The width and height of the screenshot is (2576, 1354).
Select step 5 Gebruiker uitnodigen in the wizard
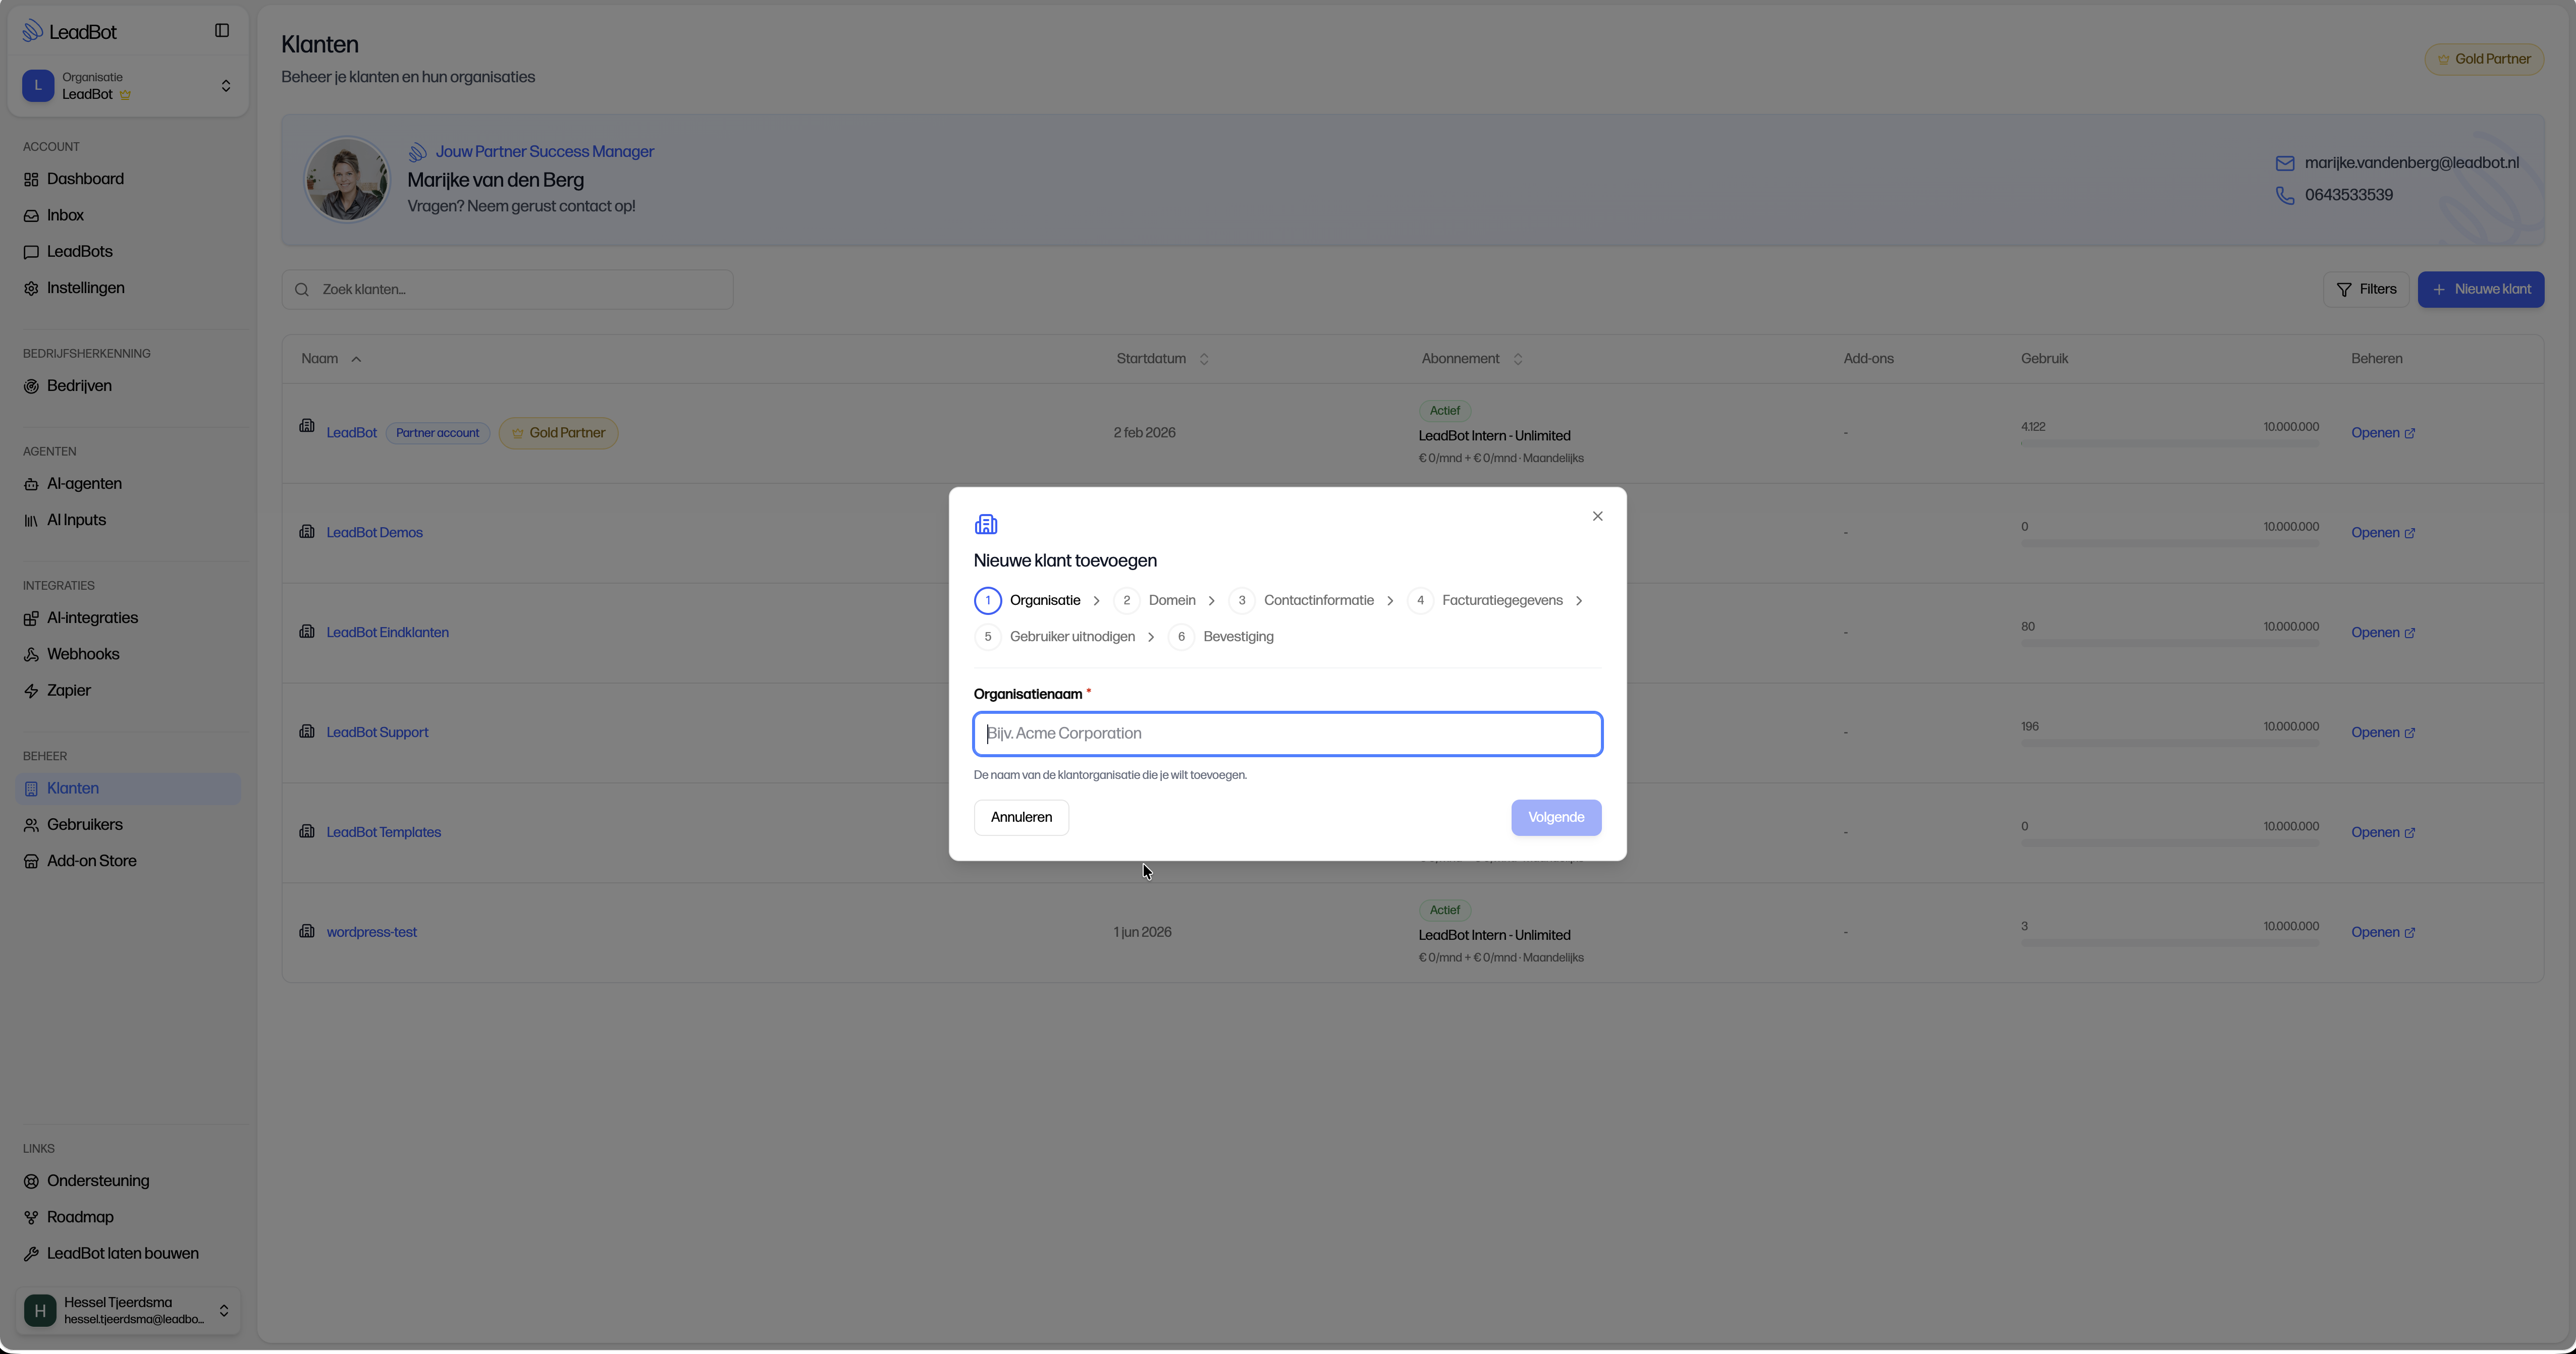click(1055, 637)
